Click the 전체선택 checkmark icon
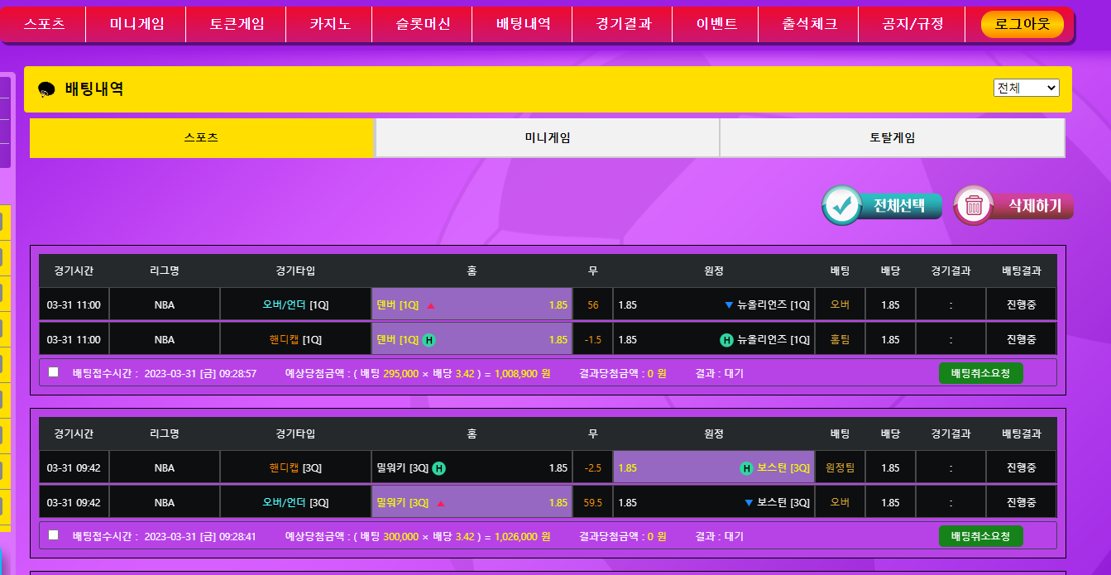Image resolution: width=1111 pixels, height=575 pixels. (843, 205)
